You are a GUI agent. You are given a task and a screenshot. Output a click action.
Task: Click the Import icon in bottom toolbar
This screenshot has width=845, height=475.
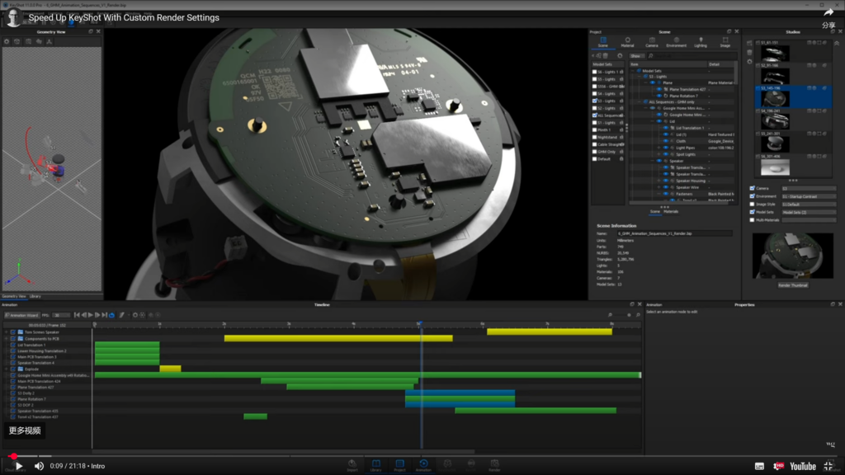pos(352,466)
